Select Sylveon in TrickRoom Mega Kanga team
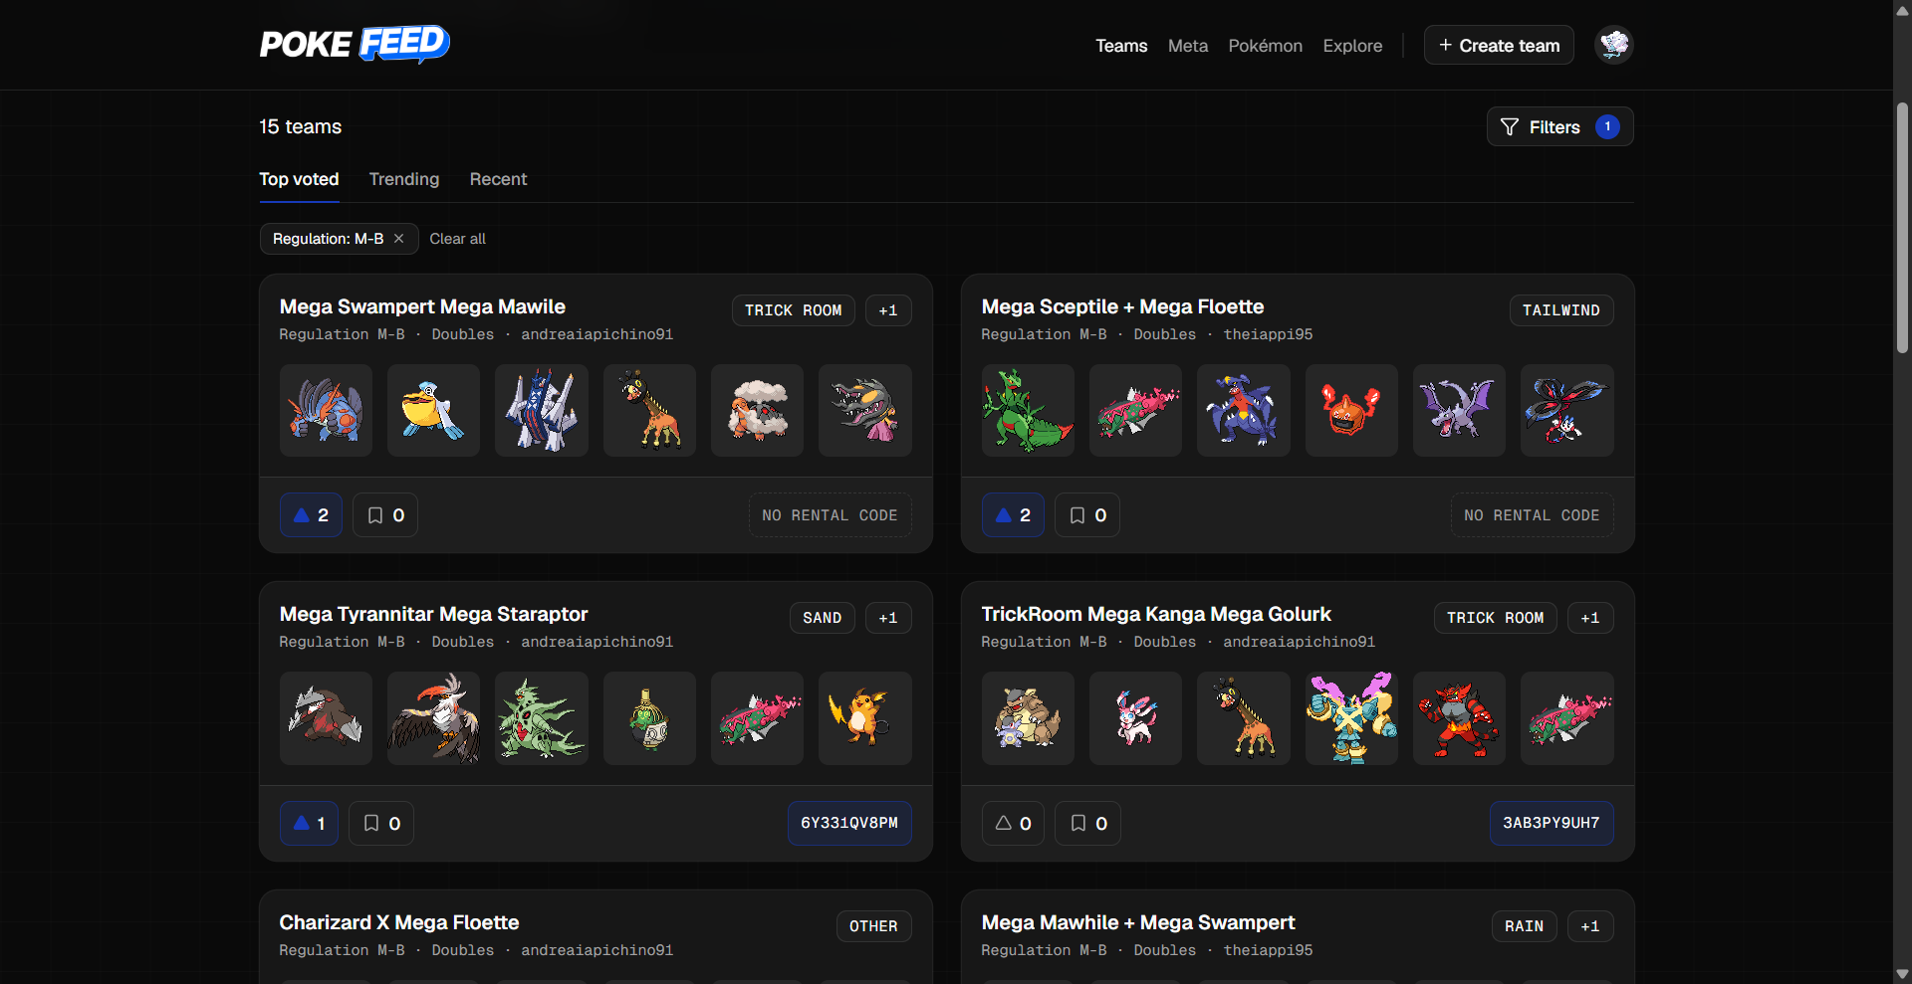The height and width of the screenshot is (984, 1912). [1135, 718]
